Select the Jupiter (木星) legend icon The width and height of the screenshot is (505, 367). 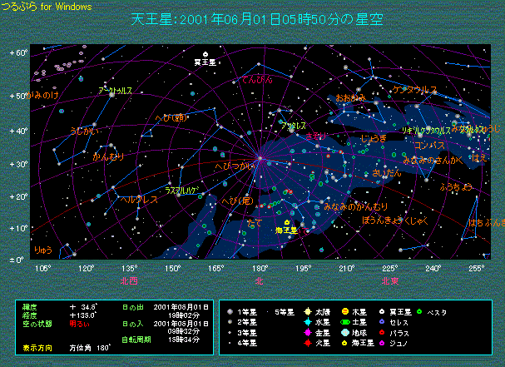click(346, 310)
